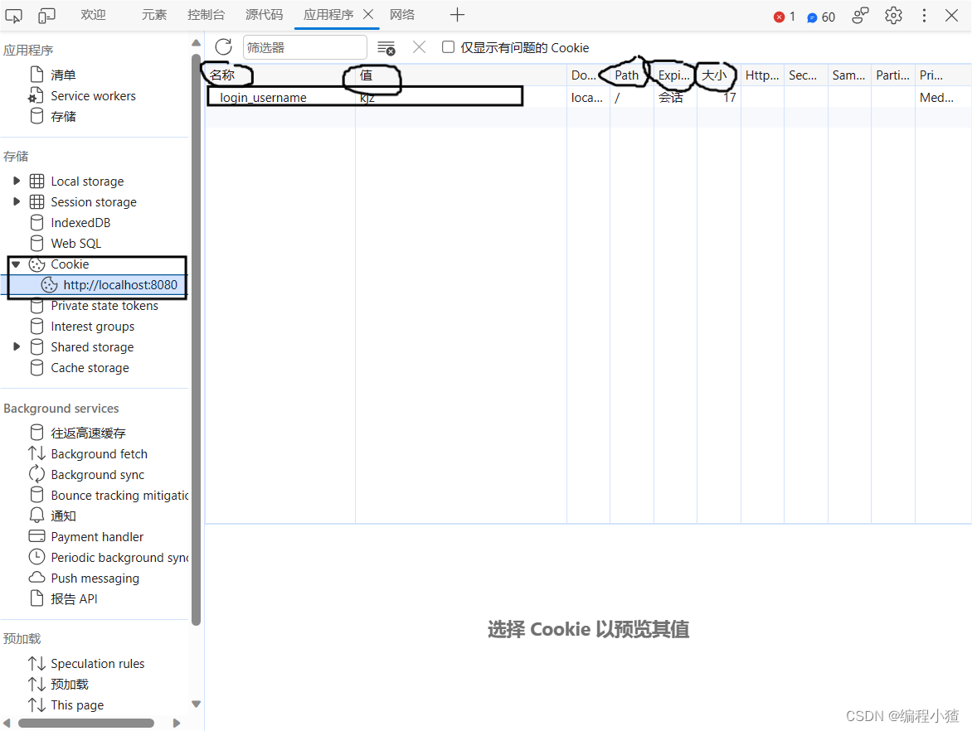Switch to the 元素 tab
The image size is (972, 731).
pyautogui.click(x=153, y=14)
